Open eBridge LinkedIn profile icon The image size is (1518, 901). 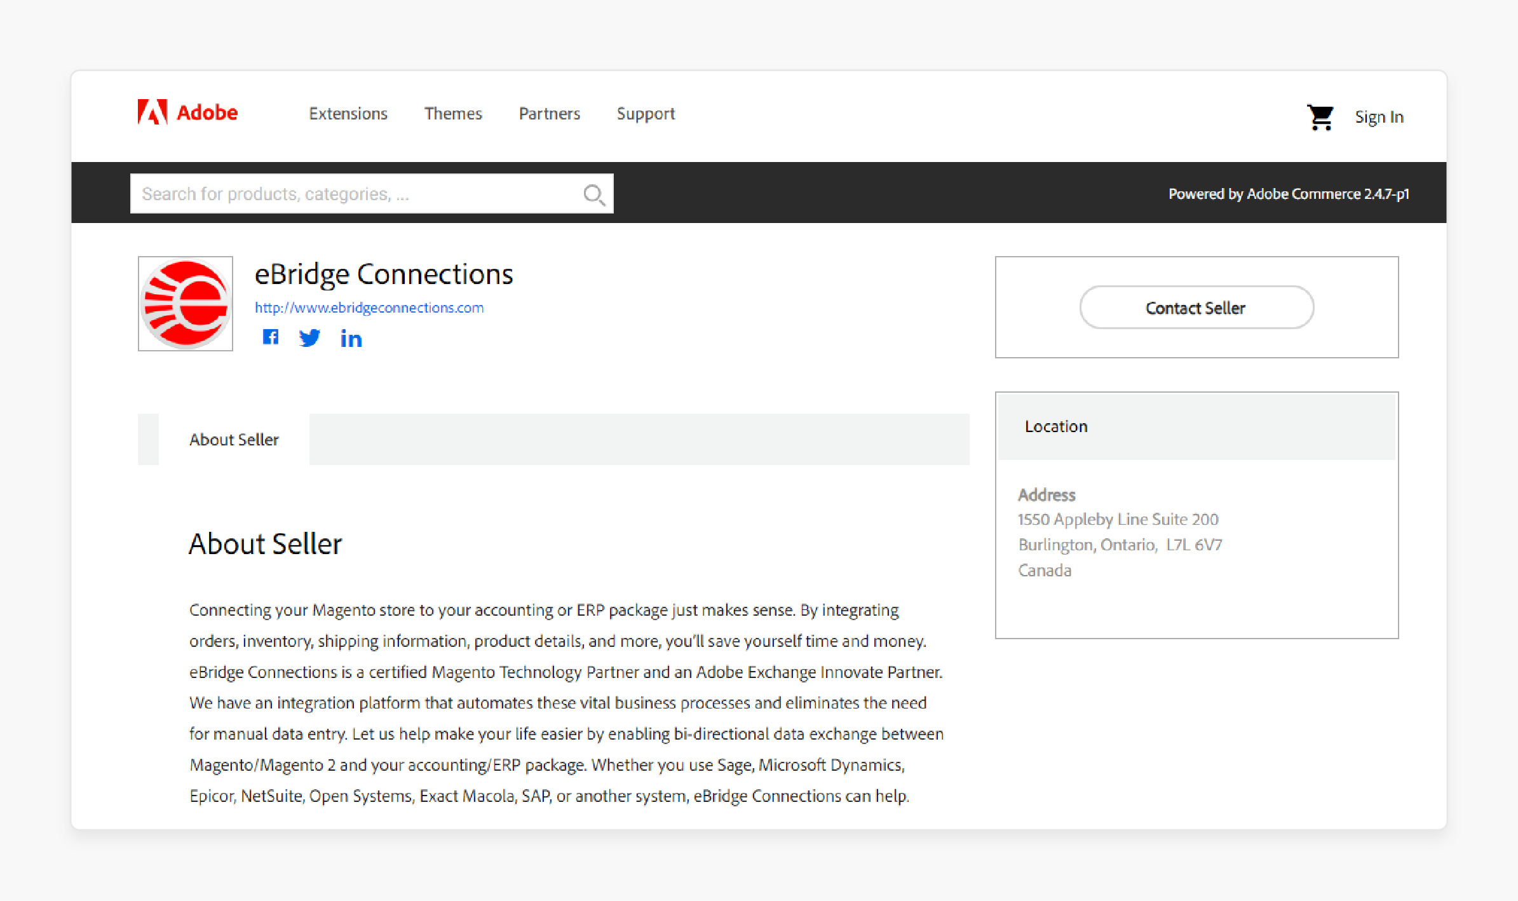point(351,339)
